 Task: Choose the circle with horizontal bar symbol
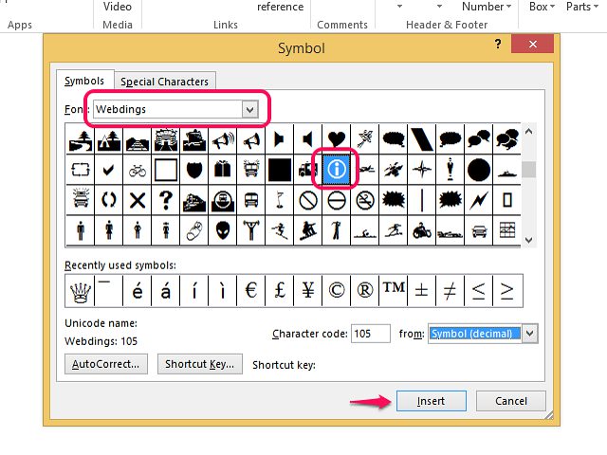coord(336,200)
